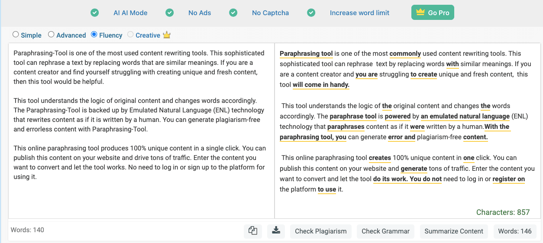The image size is (543, 243).
Task: Click the crown icon beside Creative
Action: pyautogui.click(x=167, y=35)
